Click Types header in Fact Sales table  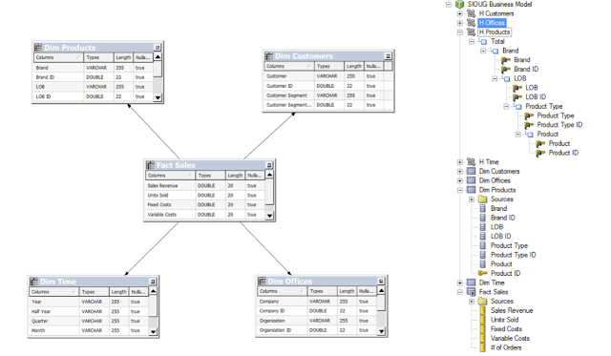tap(210, 176)
